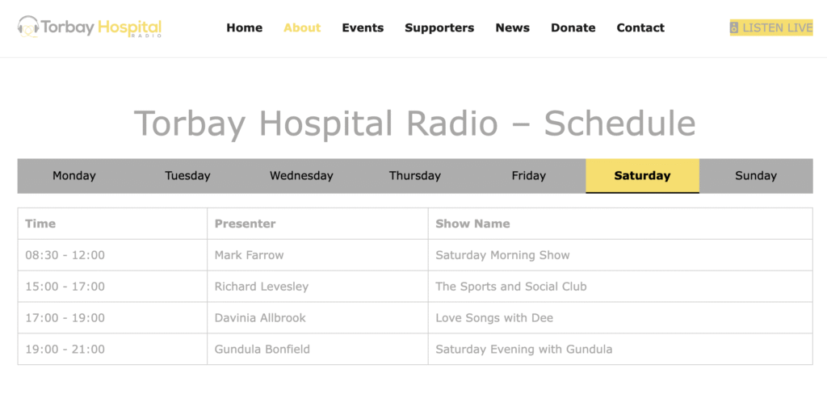Select the highlighted Saturday tab
The width and height of the screenshot is (827, 394).
pos(642,176)
